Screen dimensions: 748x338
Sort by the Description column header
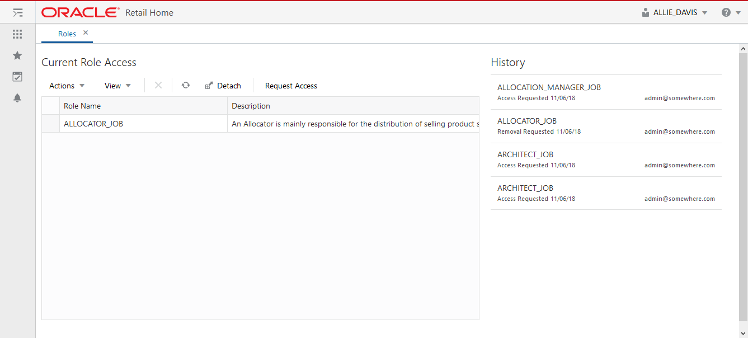pos(353,106)
